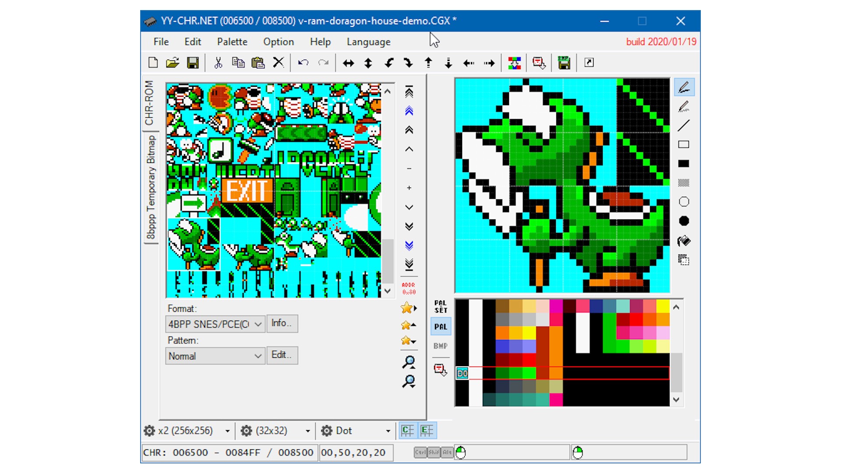This screenshot has width=841, height=473.
Task: Click the Edit button for Pattern
Action: 281,355
